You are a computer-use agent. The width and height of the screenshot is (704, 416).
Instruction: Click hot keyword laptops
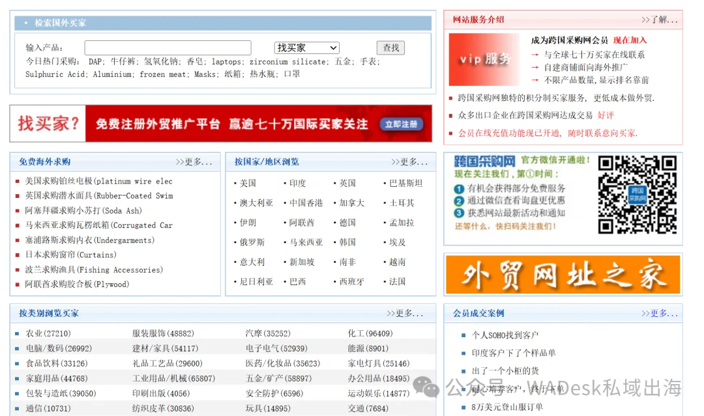coord(226,62)
